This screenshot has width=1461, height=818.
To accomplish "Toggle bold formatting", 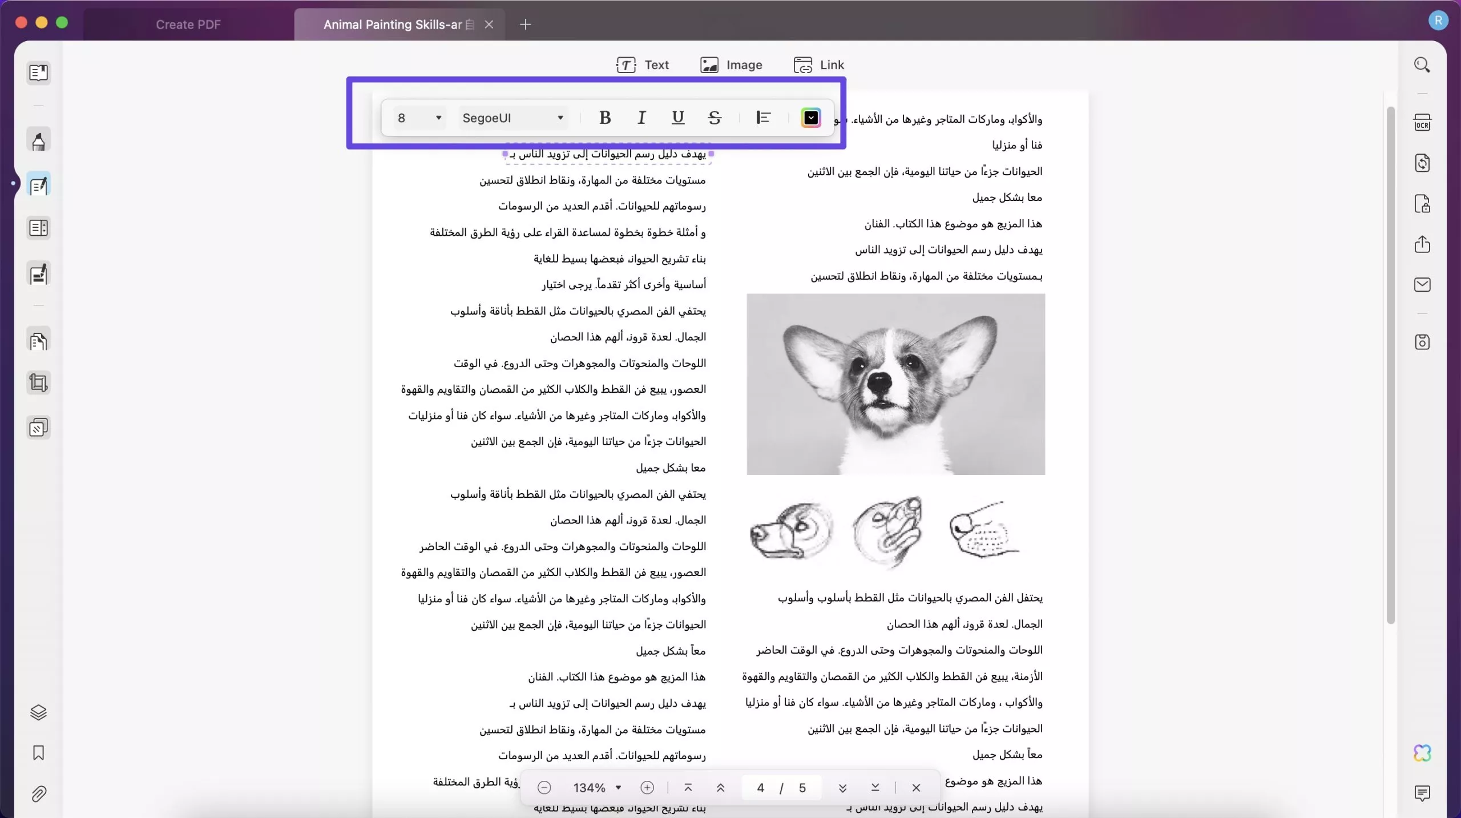I will click(605, 118).
